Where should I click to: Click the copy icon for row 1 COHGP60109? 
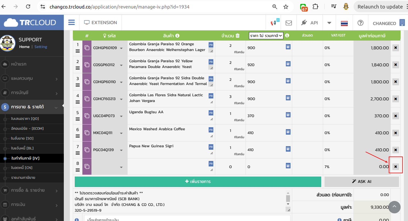pos(87,48)
